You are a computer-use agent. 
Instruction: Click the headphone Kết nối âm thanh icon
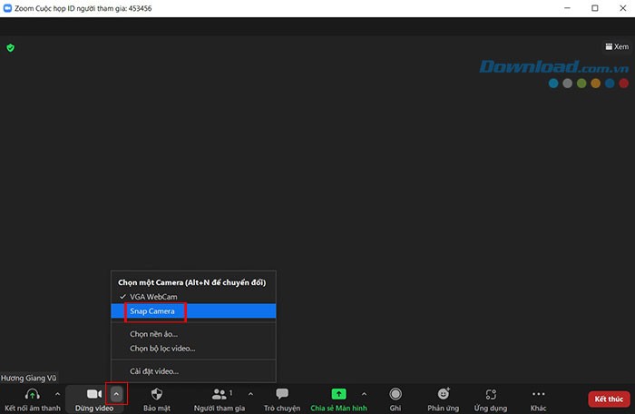pos(32,394)
